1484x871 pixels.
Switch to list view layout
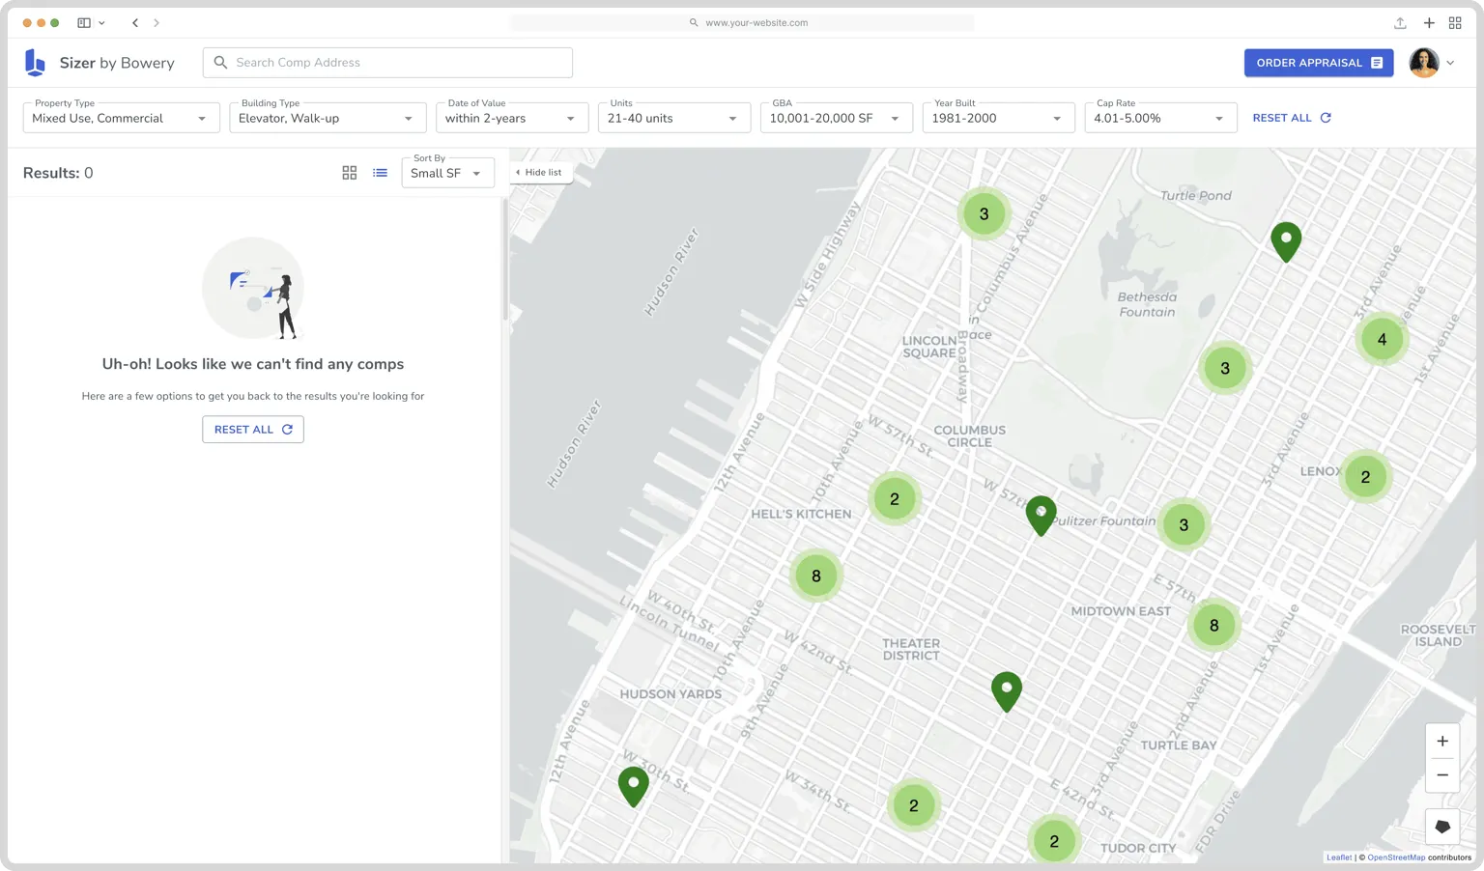pyautogui.click(x=381, y=173)
